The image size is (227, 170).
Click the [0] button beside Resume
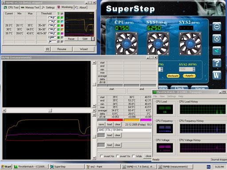click(x=47, y=49)
